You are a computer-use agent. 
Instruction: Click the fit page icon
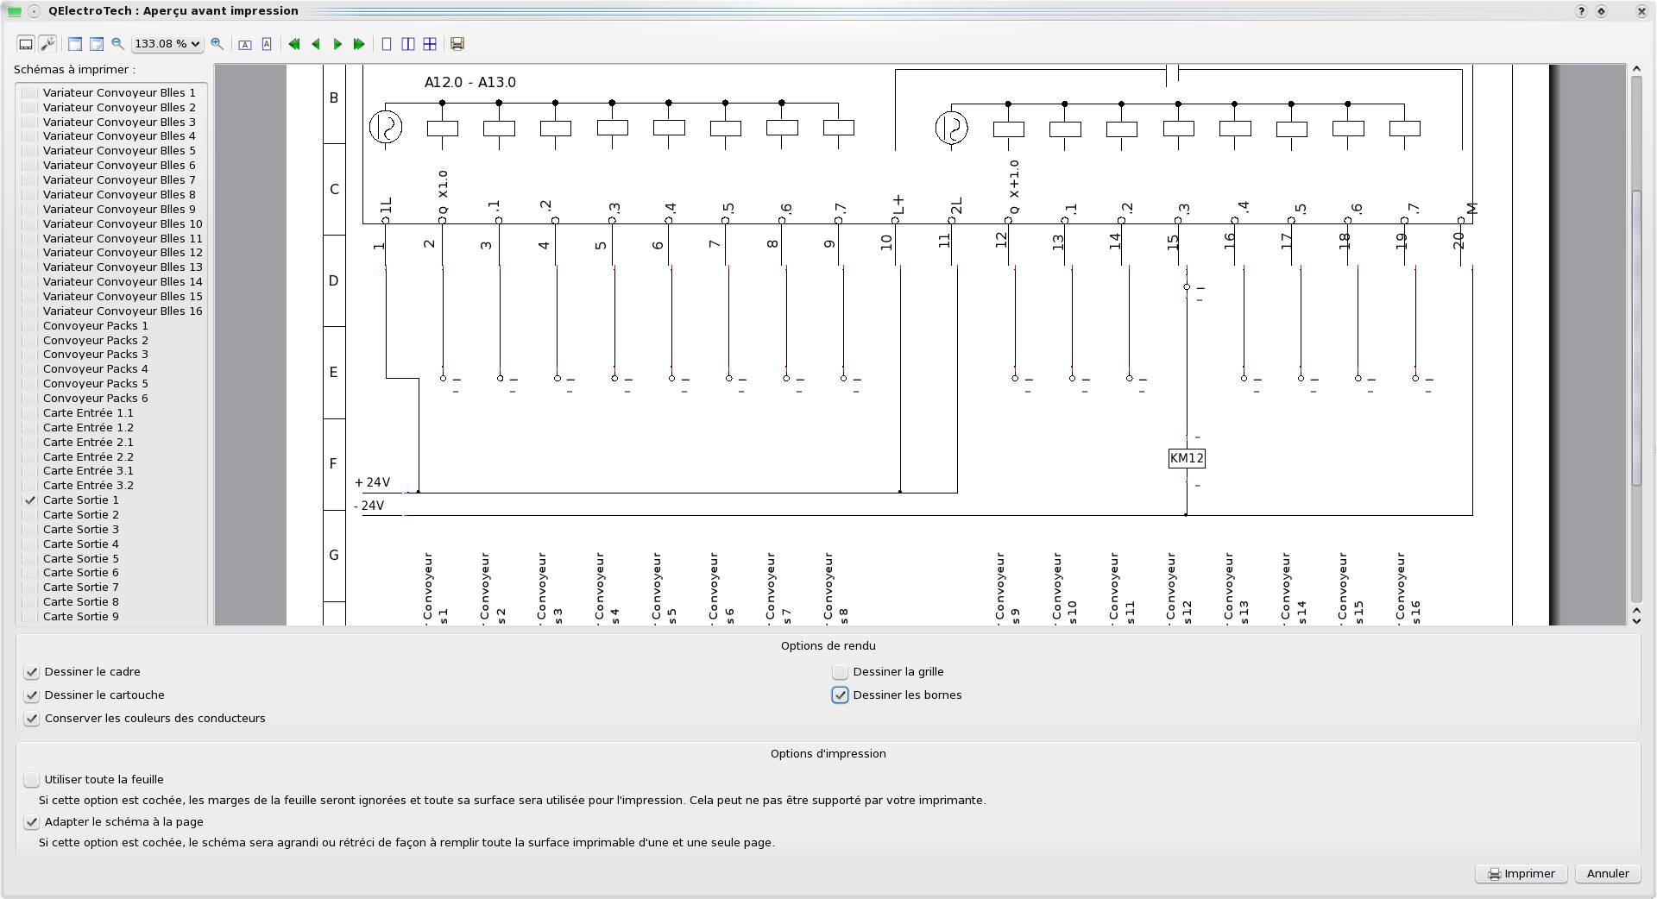(x=97, y=44)
